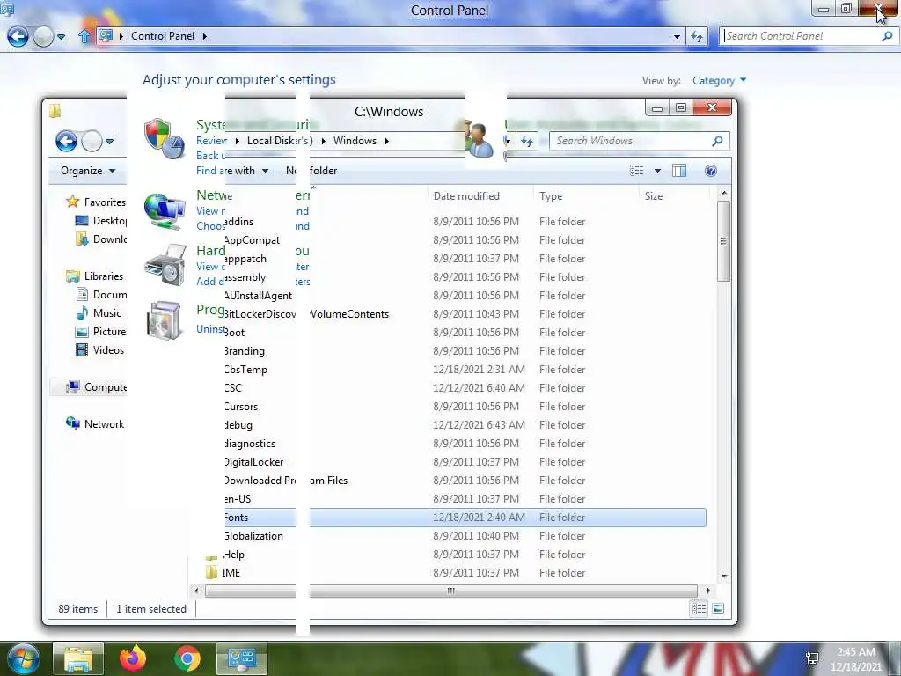Launch Firefox from taskbar
Viewport: 901px width, 676px height.
coord(133,658)
